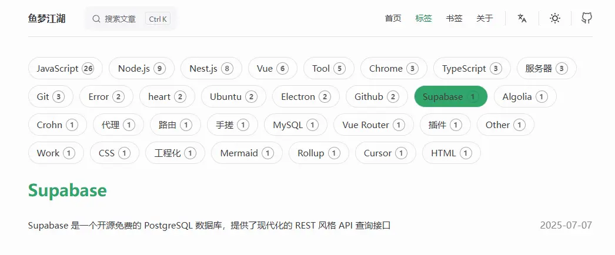
Task: Open the GitHub icon link
Action: [x=586, y=18]
